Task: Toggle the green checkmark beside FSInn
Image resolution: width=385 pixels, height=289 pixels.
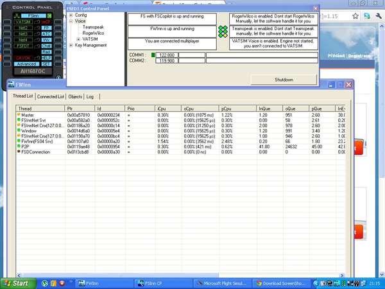Action: (x=49, y=16)
